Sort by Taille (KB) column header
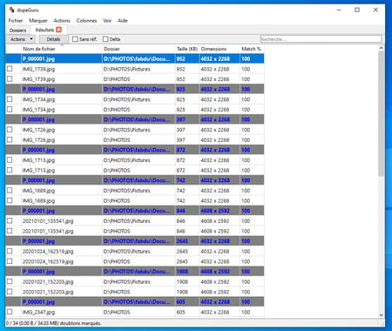The height and width of the screenshot is (331, 392). [x=187, y=49]
